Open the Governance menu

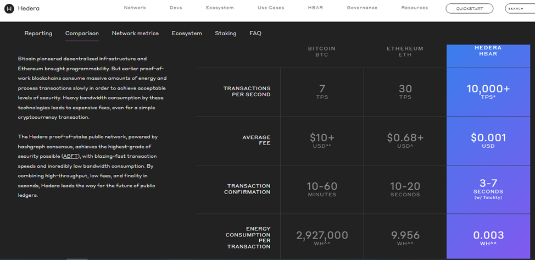(362, 8)
